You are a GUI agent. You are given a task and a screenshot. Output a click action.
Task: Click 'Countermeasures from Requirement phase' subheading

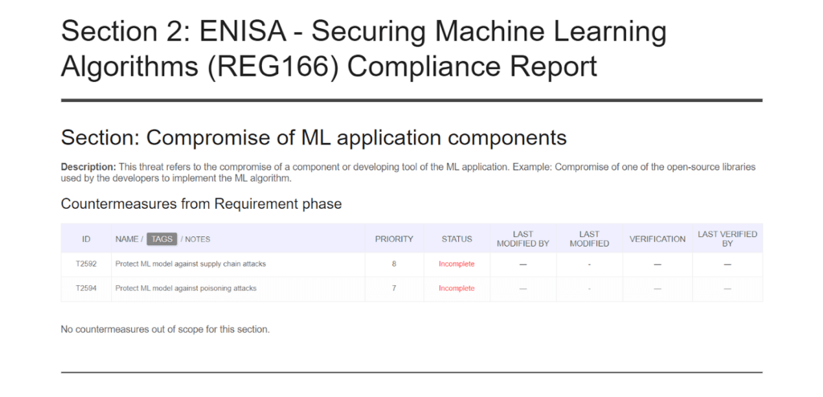coord(202,204)
